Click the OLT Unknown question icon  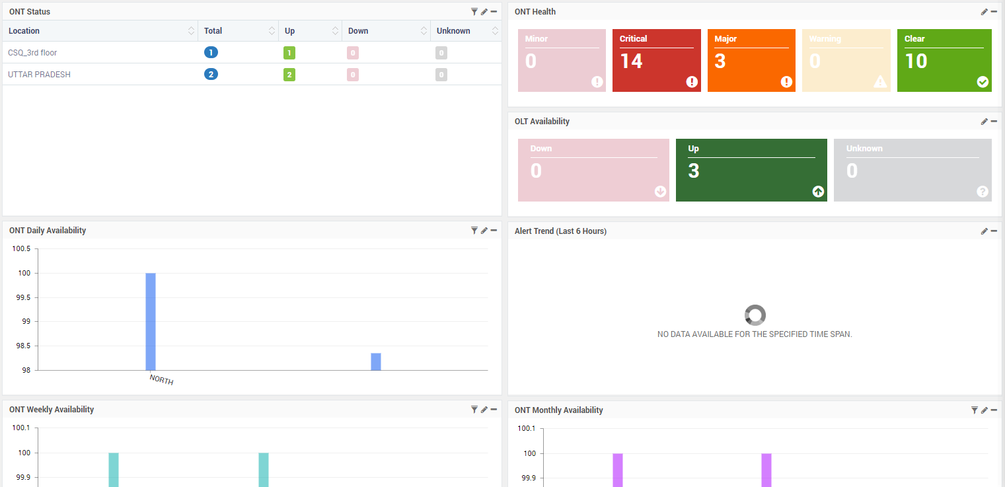point(983,192)
